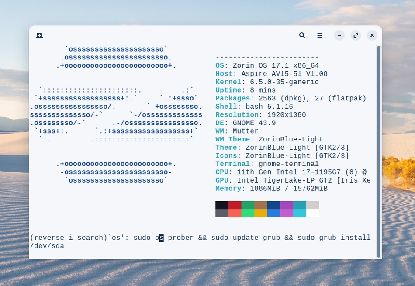This screenshot has height=286, width=415.
Task: Click the /dev/sda text
Action: pyautogui.click(x=47, y=246)
